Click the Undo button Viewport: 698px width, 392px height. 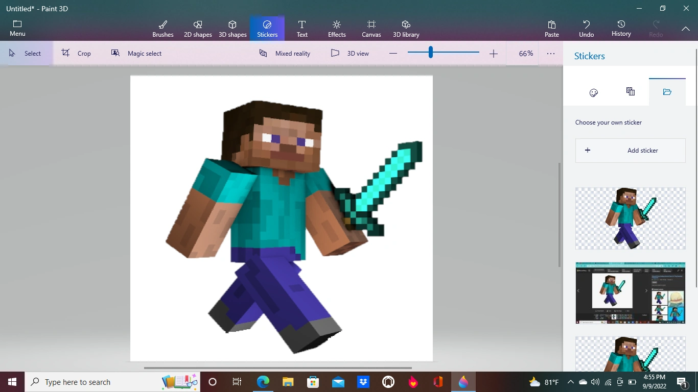[x=586, y=28]
